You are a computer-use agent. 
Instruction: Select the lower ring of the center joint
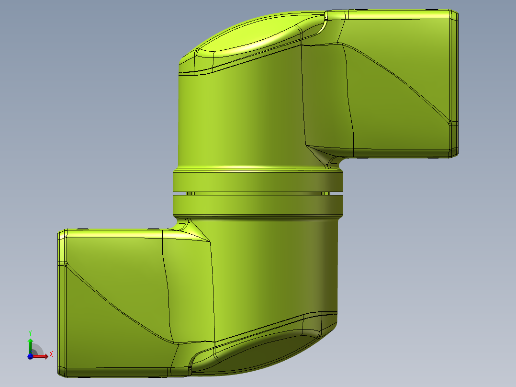[258, 205]
